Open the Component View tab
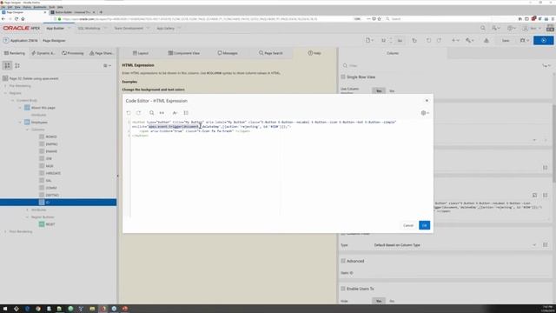The height and width of the screenshot is (313, 556). pos(183,53)
